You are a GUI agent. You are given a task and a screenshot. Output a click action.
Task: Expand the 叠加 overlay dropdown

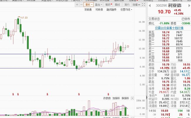pos(98,5)
